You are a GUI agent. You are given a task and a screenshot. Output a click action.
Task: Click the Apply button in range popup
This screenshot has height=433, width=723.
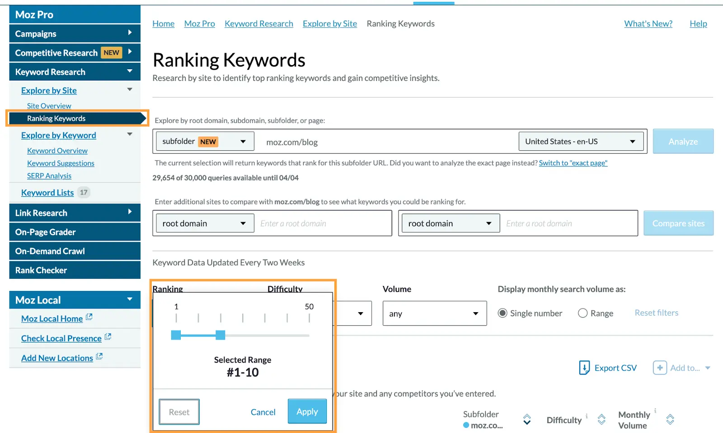pyautogui.click(x=307, y=412)
